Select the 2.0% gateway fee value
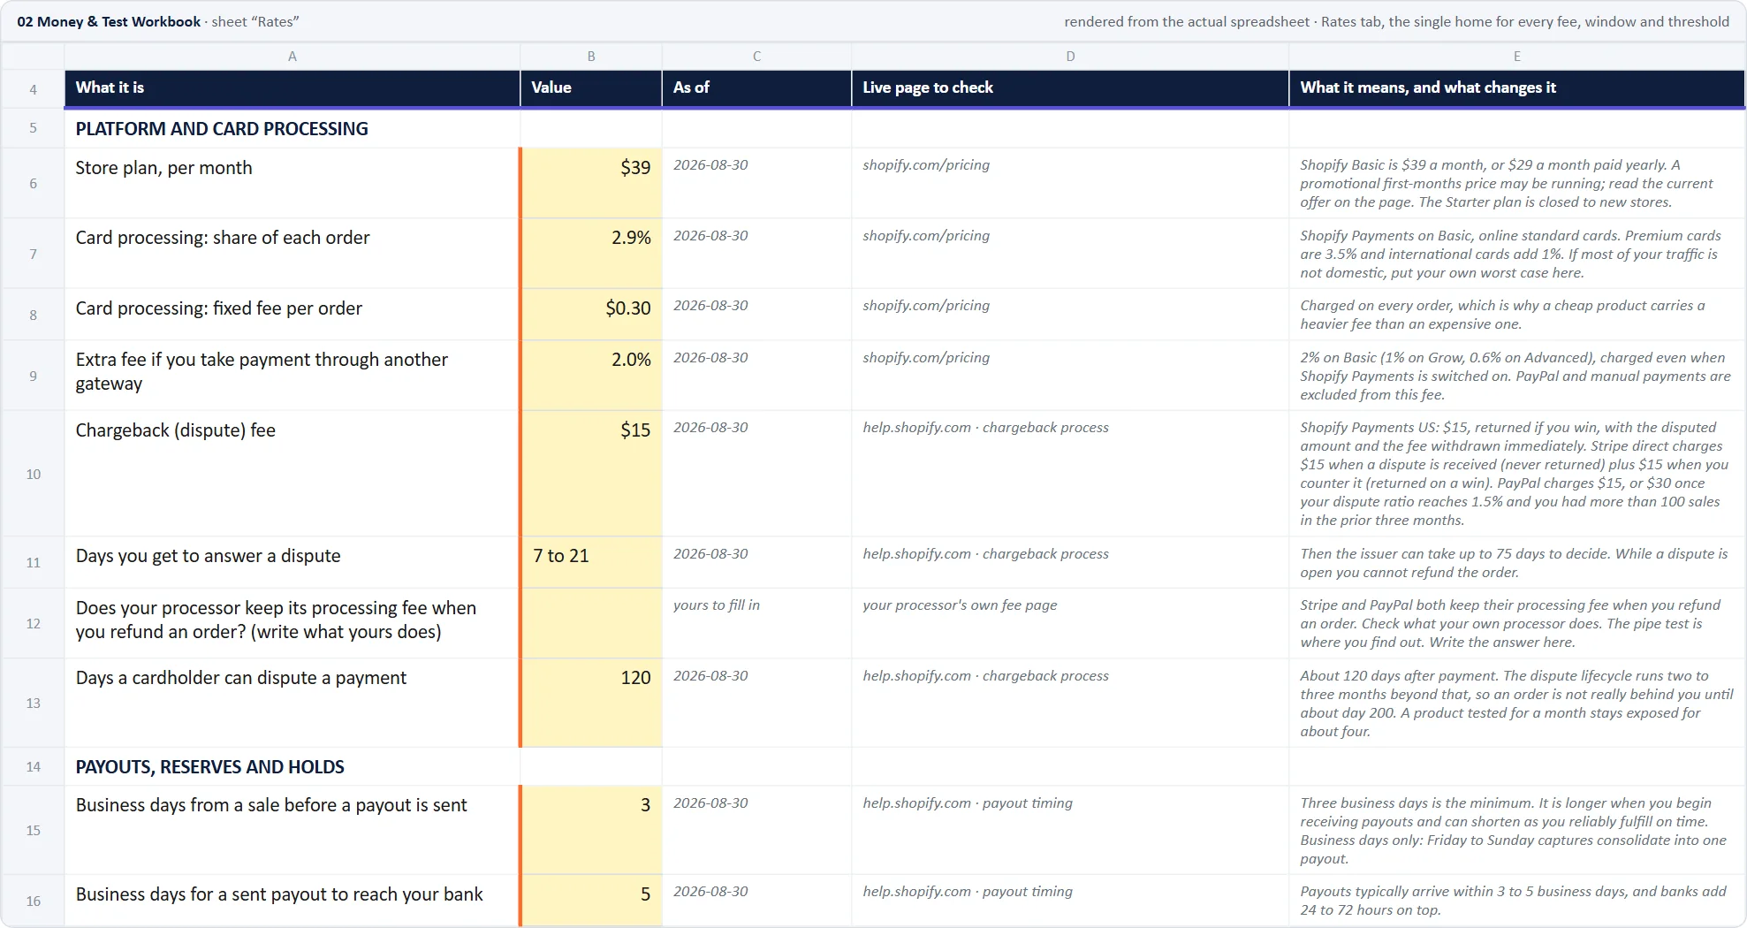This screenshot has width=1747, height=928. point(591,376)
